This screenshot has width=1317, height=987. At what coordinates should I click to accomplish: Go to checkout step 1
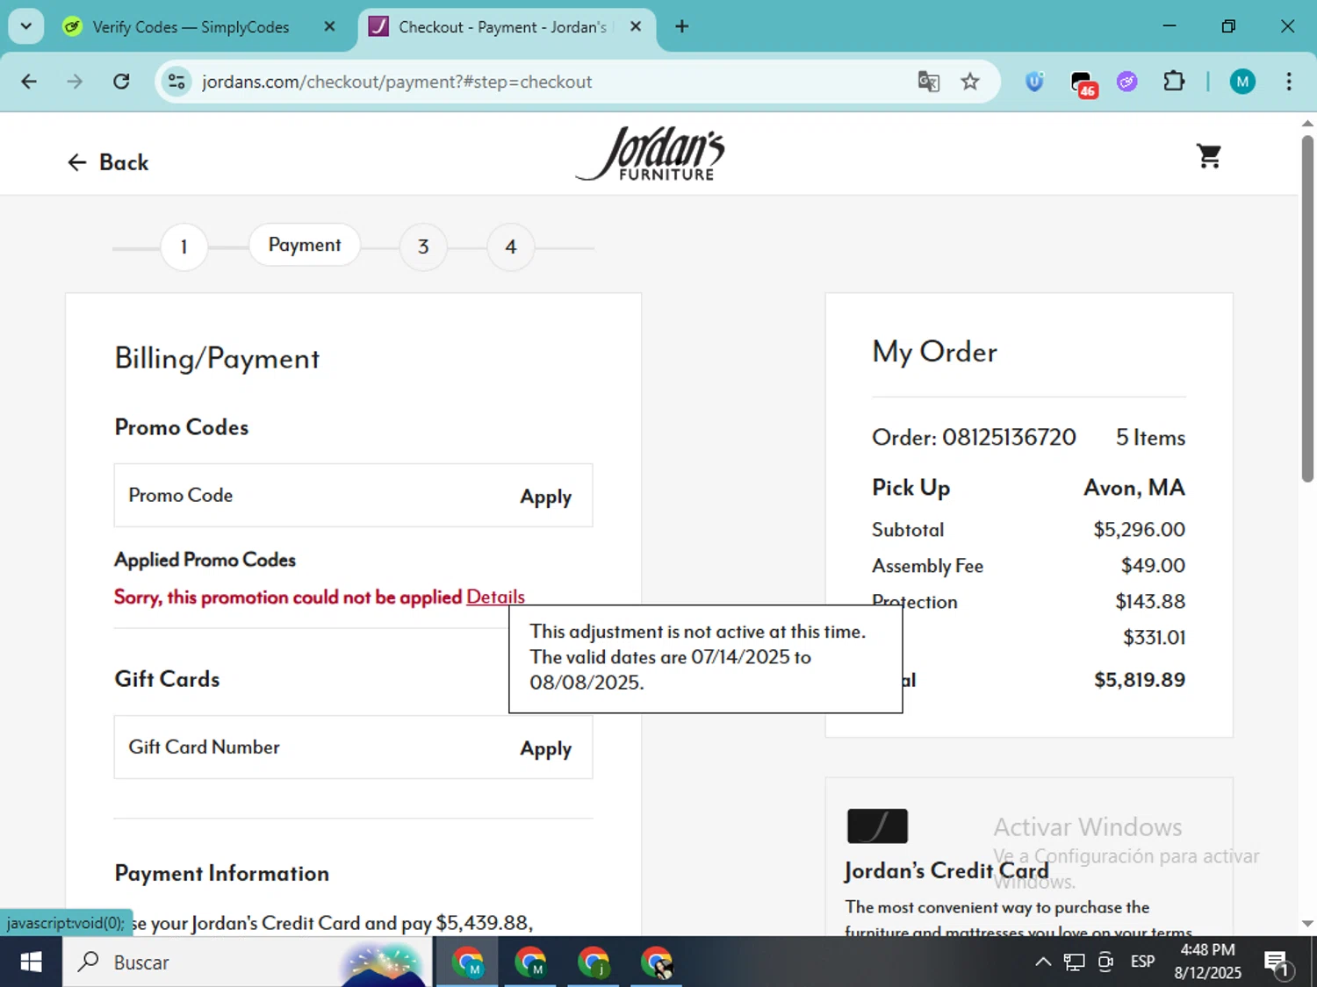pos(184,247)
